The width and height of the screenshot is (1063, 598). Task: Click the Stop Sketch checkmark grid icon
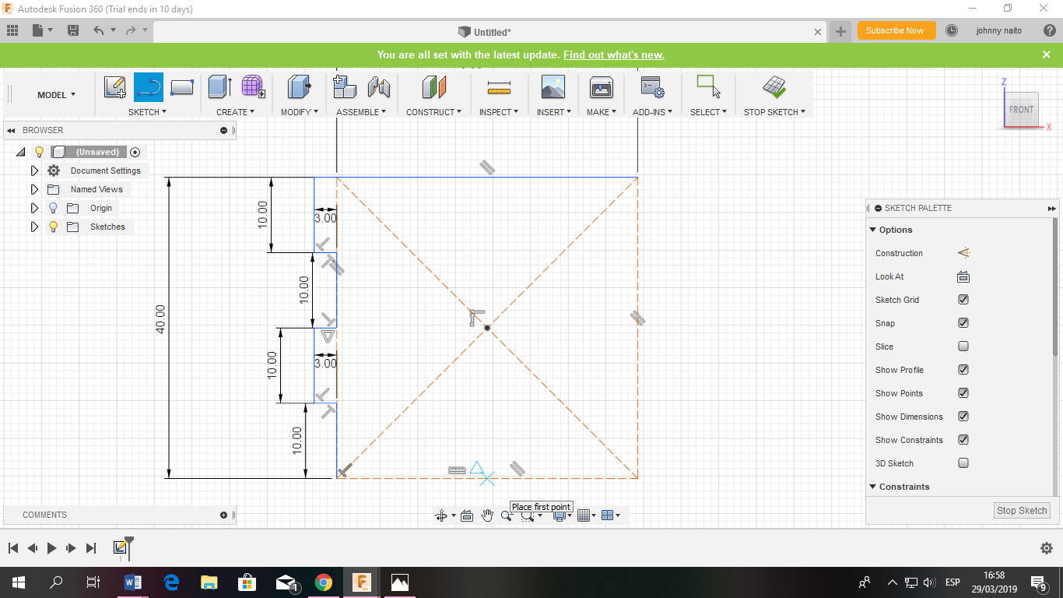pyautogui.click(x=774, y=86)
